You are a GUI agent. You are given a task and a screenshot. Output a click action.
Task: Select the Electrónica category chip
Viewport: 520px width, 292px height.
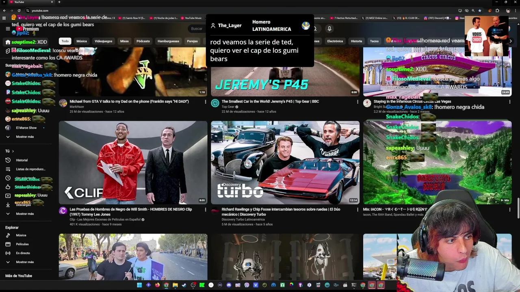pos(335,41)
